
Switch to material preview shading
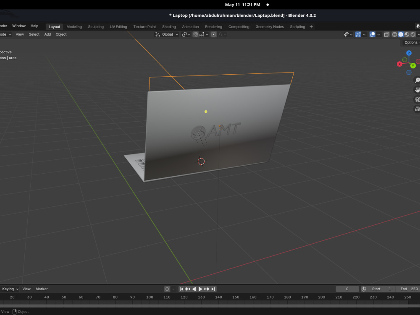407,34
